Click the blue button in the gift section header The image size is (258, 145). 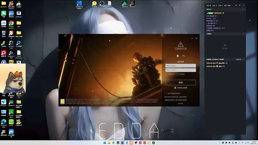pyautogui.click(x=239, y=59)
